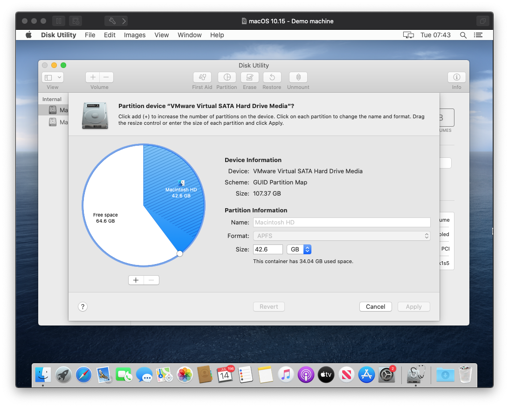Open the Help menu
Viewport: 509px width, 407px height.
[217, 35]
